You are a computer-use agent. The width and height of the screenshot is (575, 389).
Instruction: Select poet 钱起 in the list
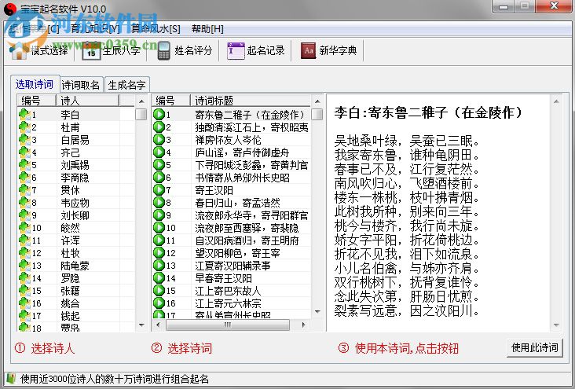click(x=70, y=316)
